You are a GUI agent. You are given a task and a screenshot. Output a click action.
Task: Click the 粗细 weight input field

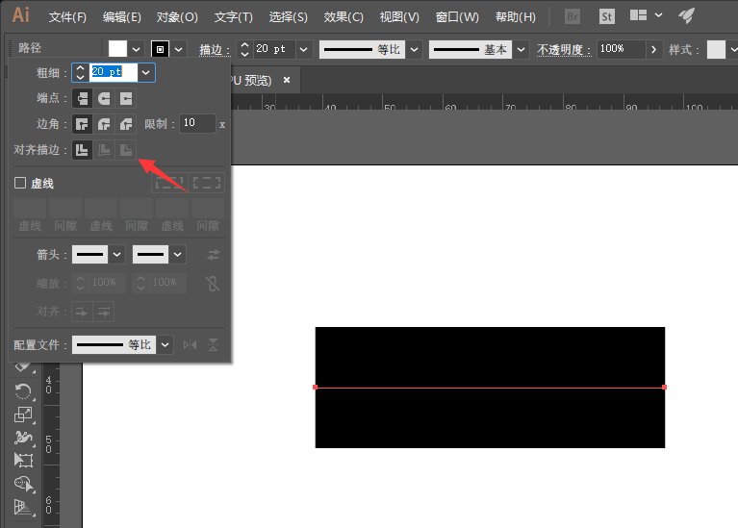tap(114, 72)
